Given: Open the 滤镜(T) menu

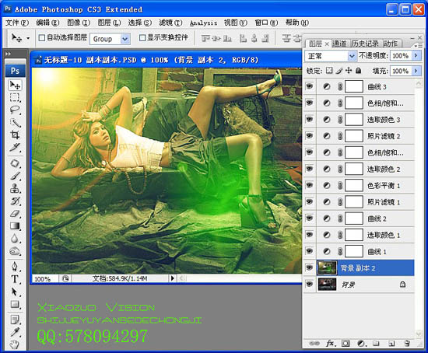Looking at the screenshot, I should (170, 23).
